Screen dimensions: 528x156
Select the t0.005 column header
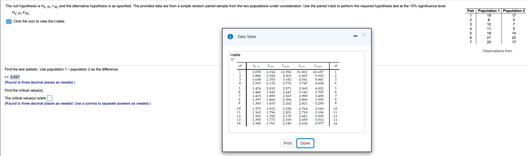pyautogui.click(x=318, y=66)
